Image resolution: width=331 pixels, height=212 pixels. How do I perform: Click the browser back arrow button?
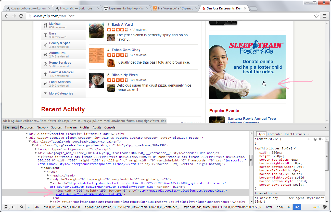7,16
